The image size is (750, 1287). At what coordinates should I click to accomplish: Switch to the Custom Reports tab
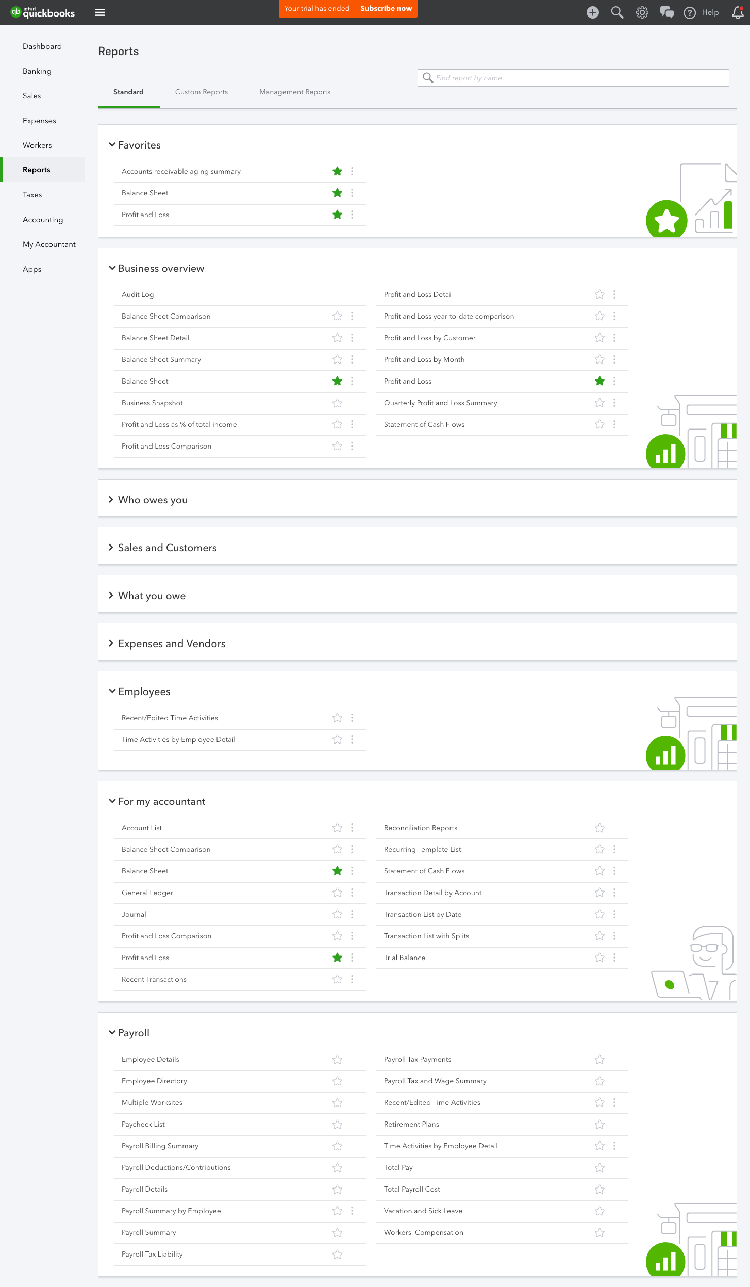coord(202,92)
